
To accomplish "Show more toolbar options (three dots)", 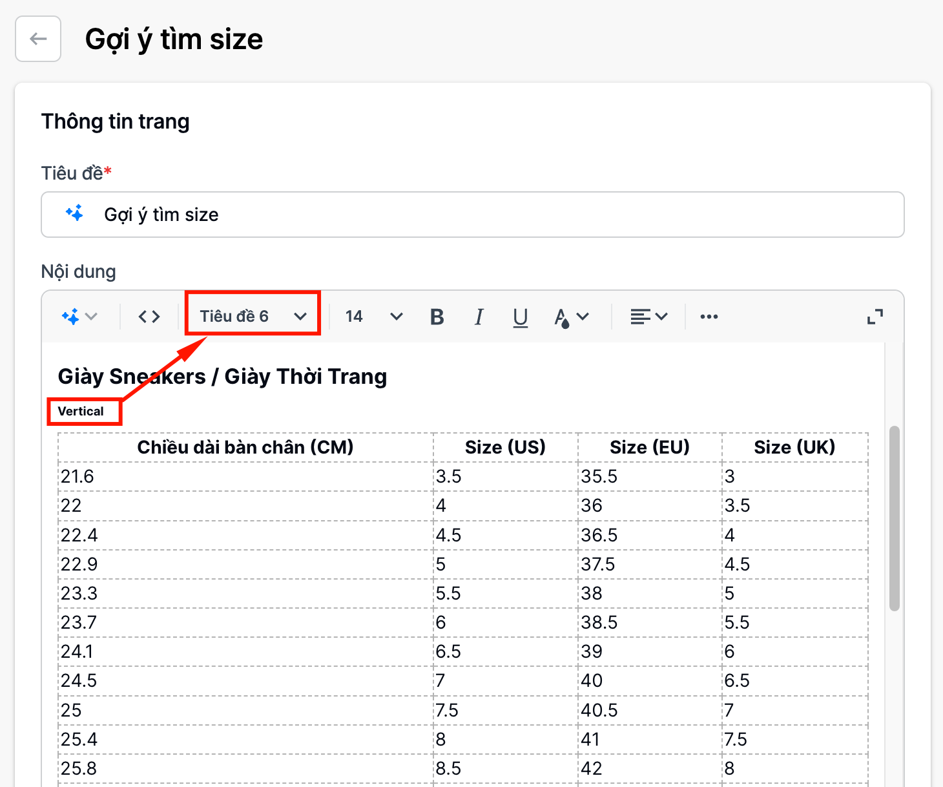I will [709, 317].
